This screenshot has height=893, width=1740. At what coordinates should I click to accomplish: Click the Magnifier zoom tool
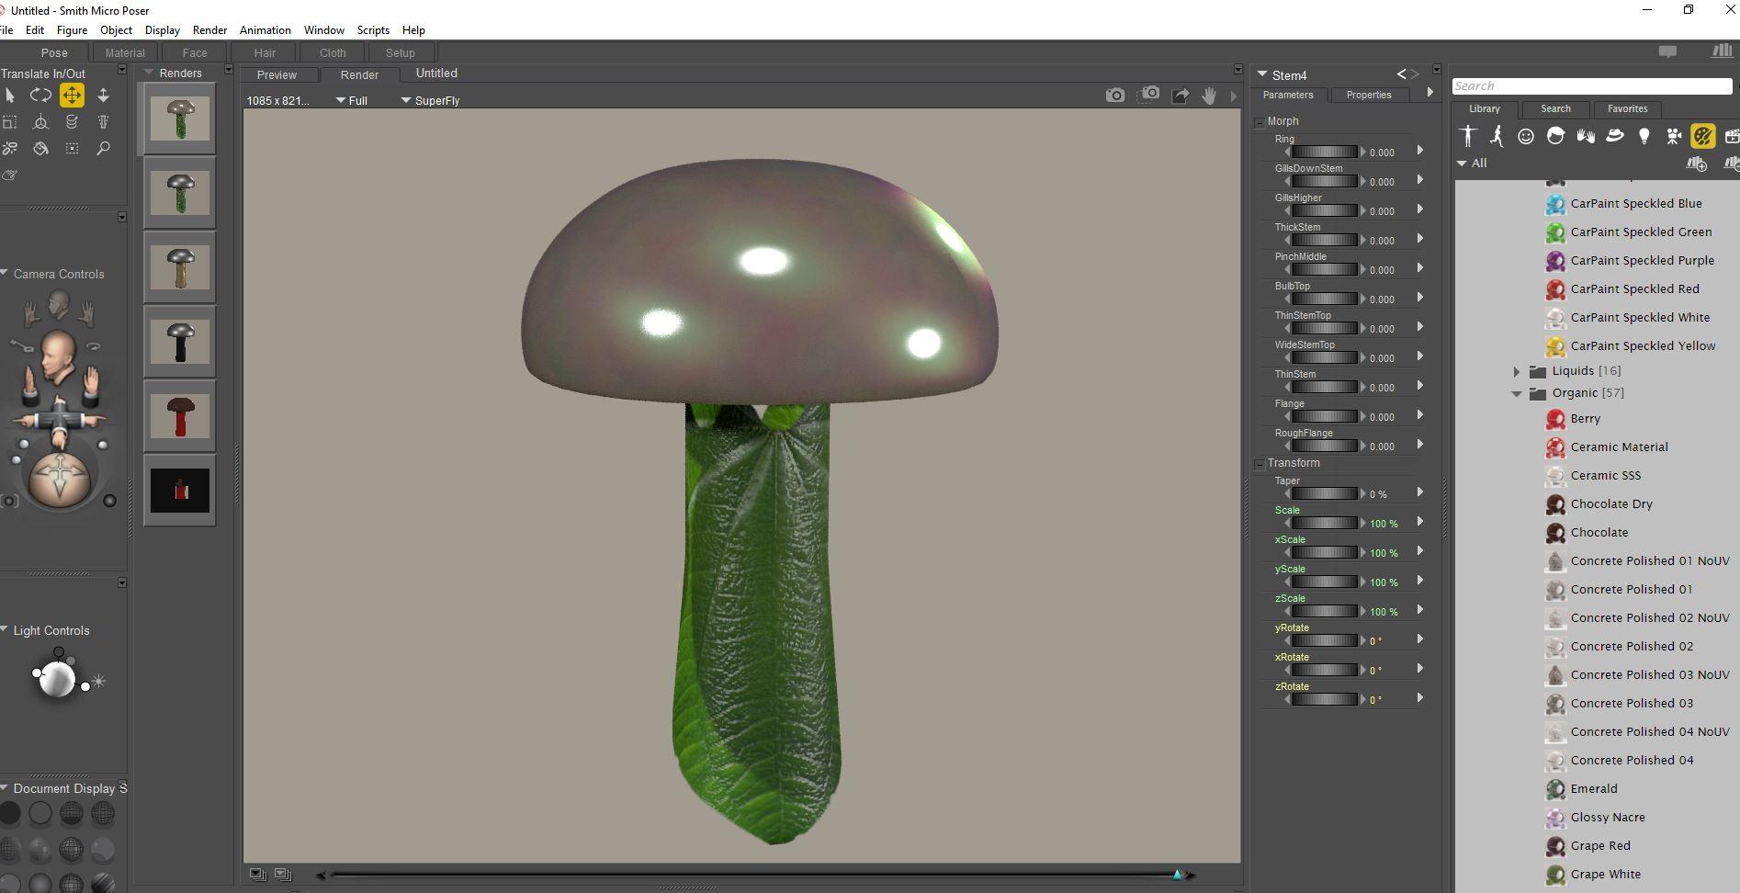coord(103,148)
